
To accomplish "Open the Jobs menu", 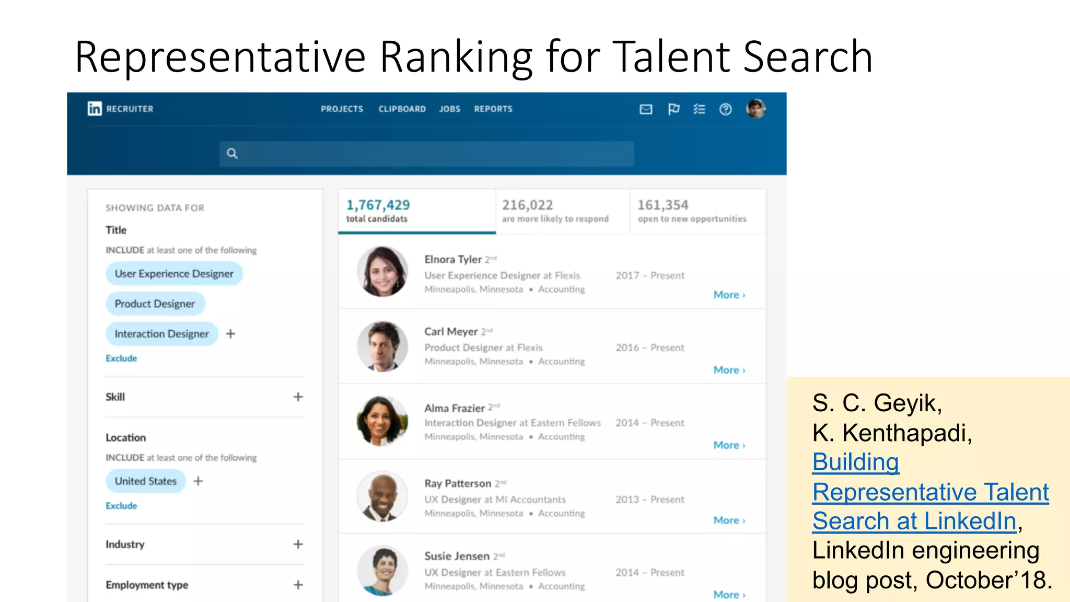I will [x=449, y=109].
